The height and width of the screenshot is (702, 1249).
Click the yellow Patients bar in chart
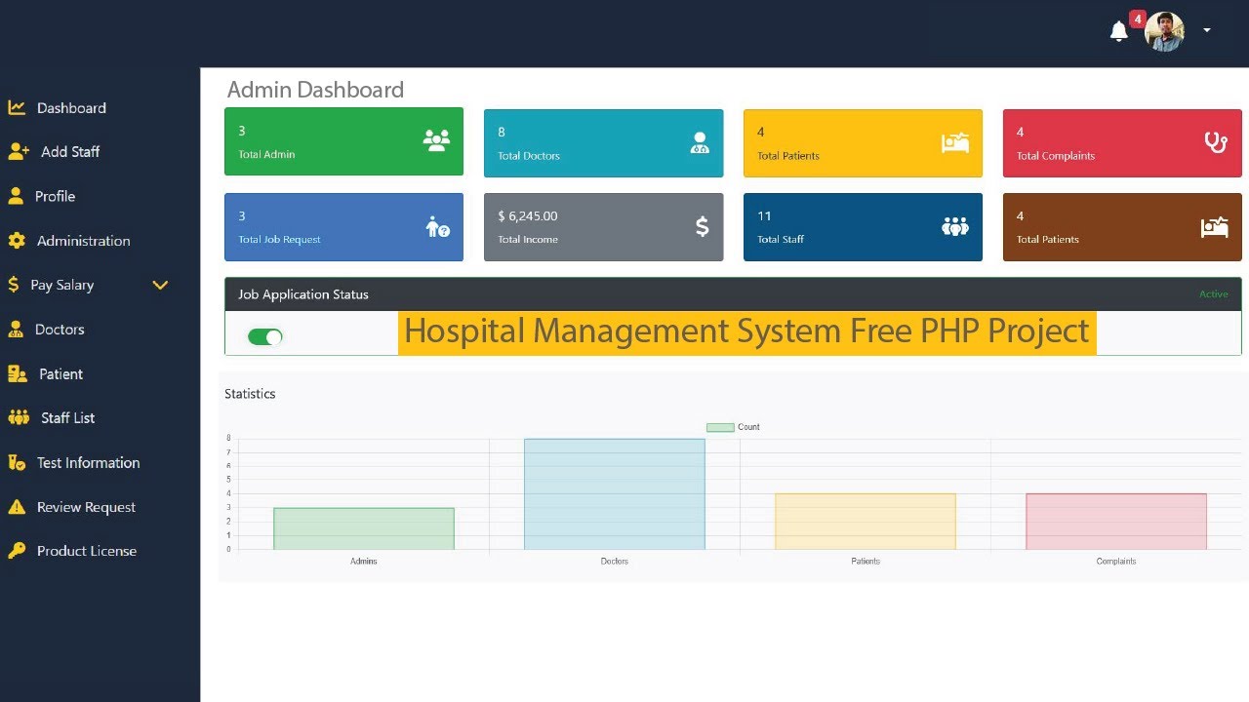coord(865,522)
